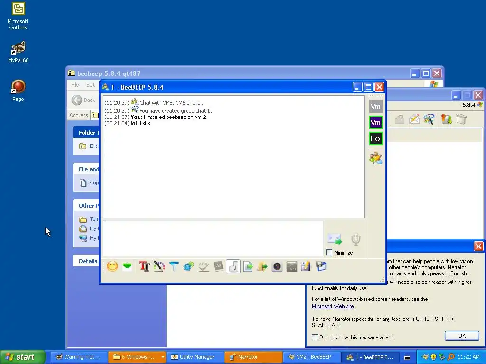This screenshot has width=486, height=364.
Task: Click the trash bin icon in back window
Action: coord(461,119)
